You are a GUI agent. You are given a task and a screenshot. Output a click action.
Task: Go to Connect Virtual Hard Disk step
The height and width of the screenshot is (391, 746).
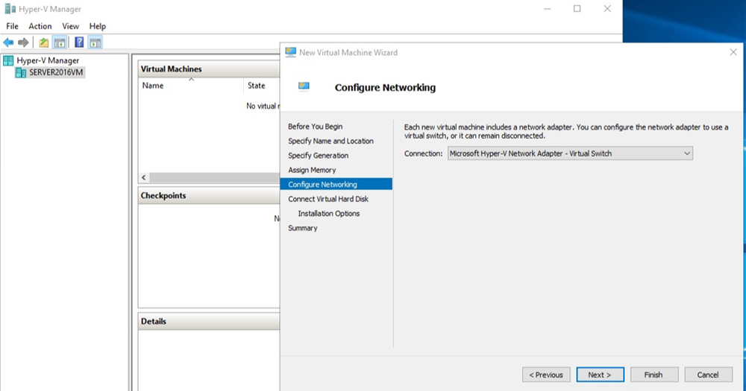click(x=328, y=199)
